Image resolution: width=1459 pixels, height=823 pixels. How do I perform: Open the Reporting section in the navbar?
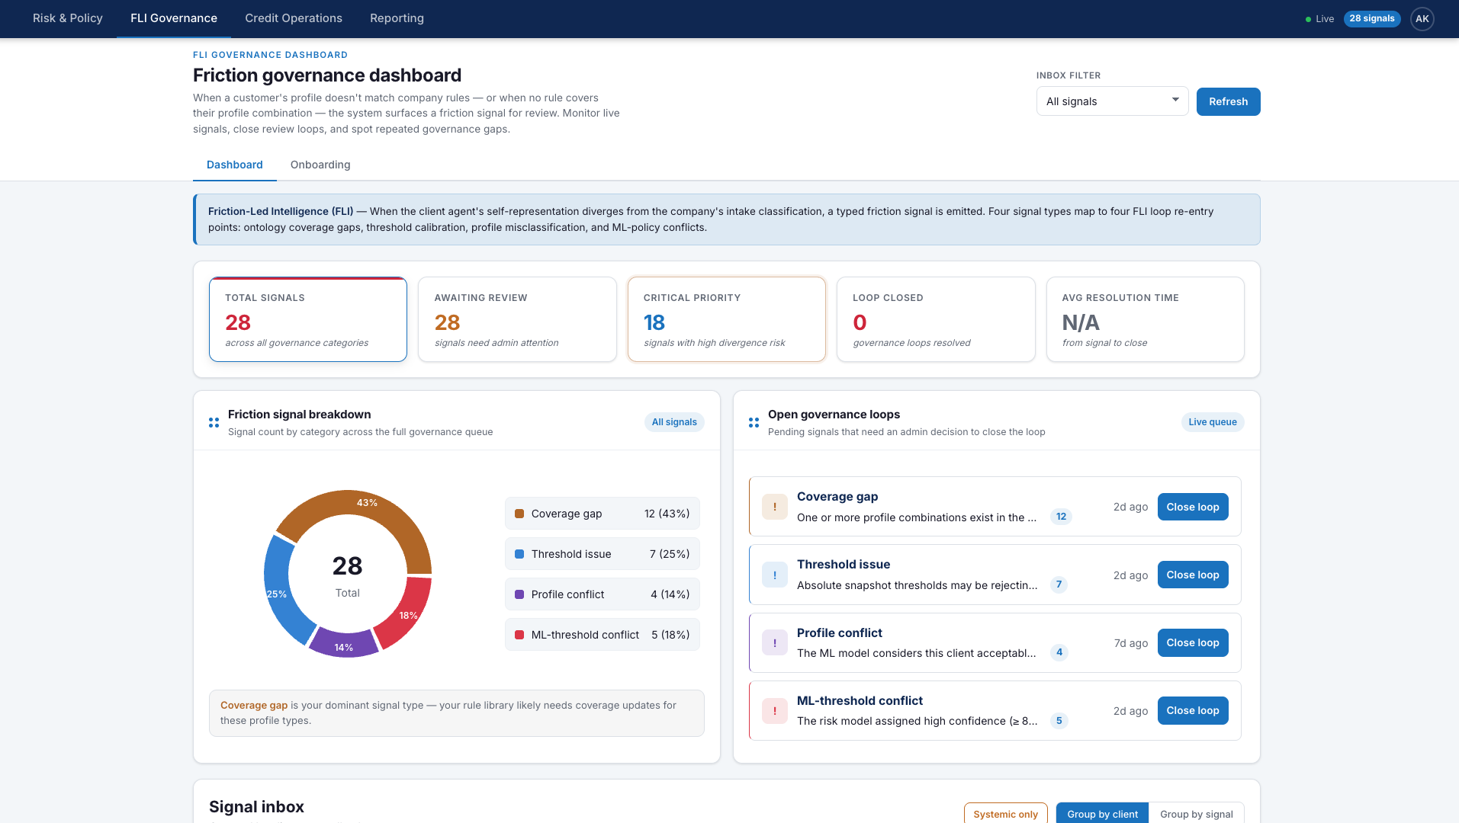[x=396, y=18]
